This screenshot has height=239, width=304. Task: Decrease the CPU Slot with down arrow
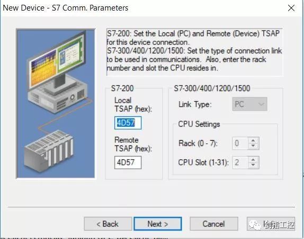pyautogui.click(x=253, y=165)
